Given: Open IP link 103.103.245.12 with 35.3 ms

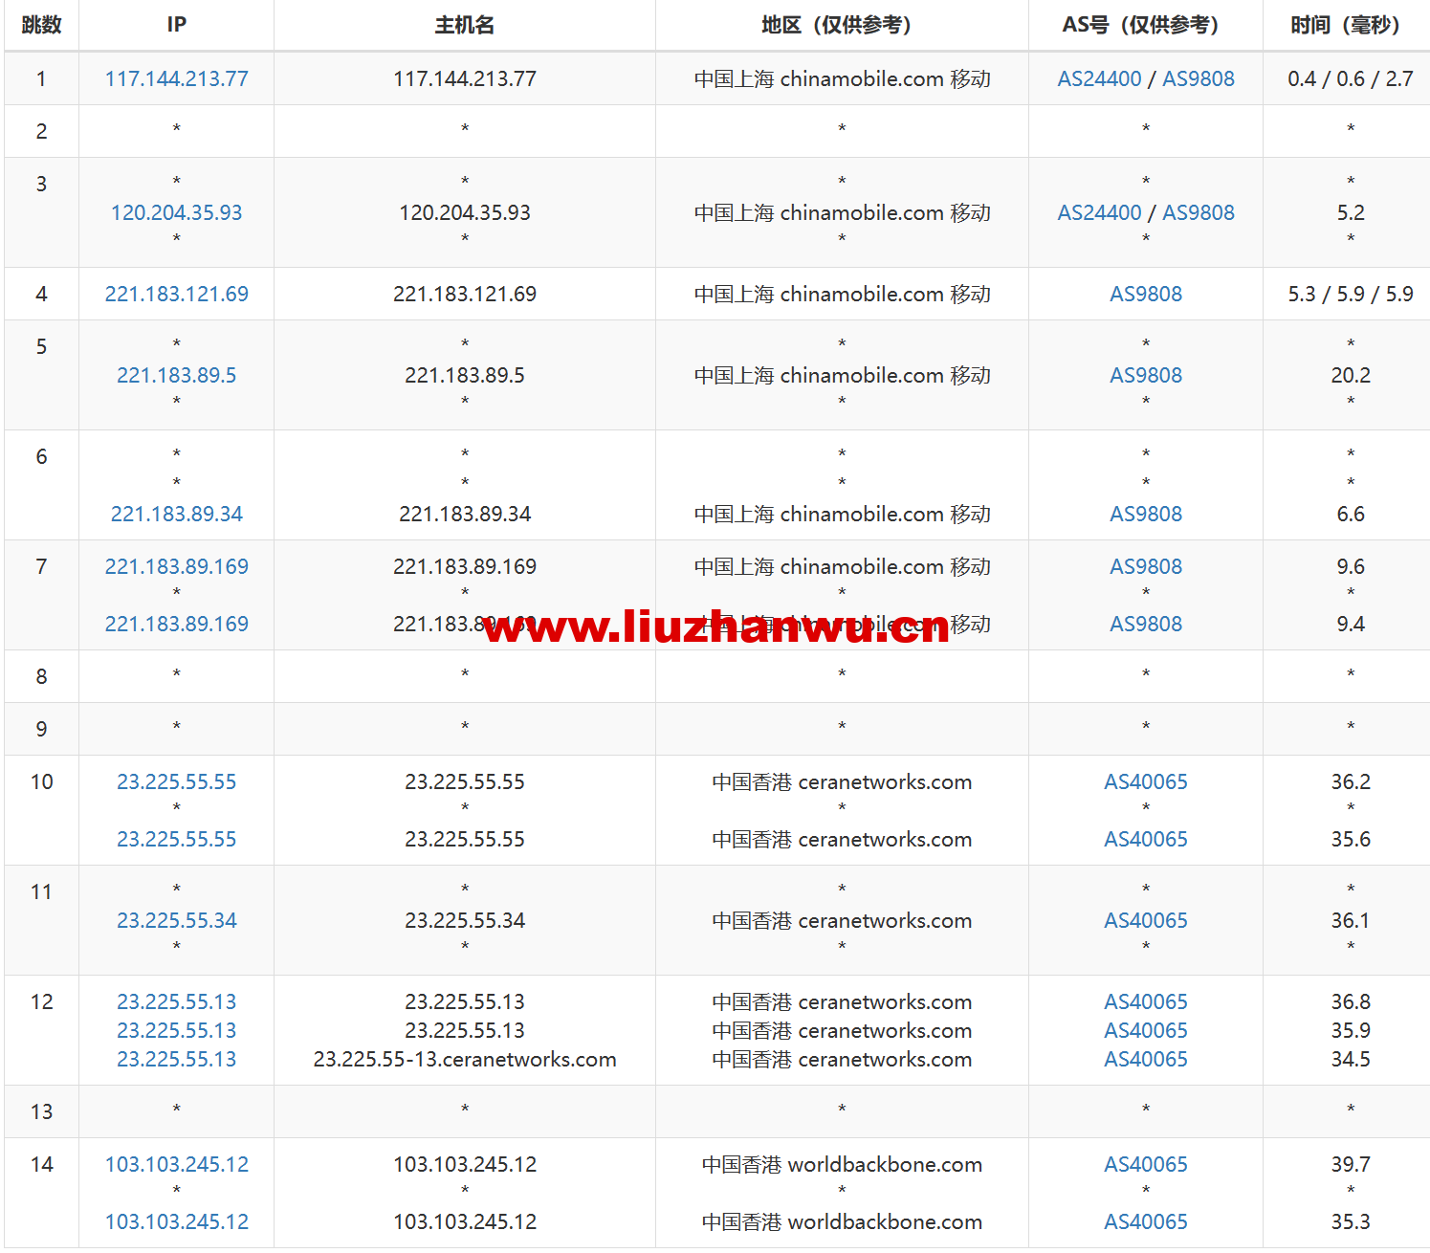Looking at the screenshot, I should pyautogui.click(x=176, y=1221).
